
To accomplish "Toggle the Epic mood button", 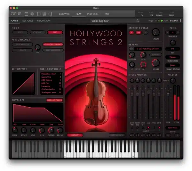I will pyautogui.click(x=55, y=32).
